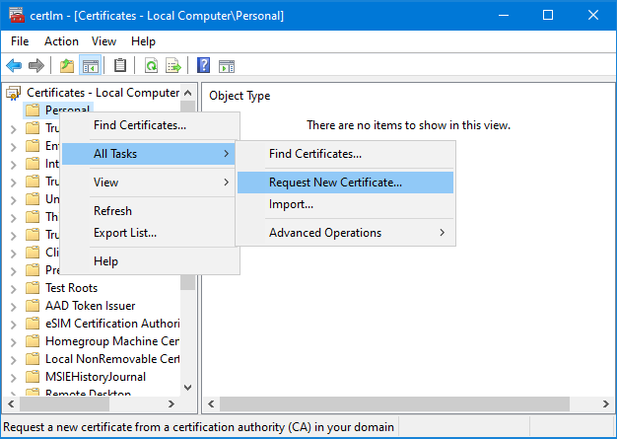Click the blue Help question mark icon
The image size is (617, 439).
coord(203,65)
